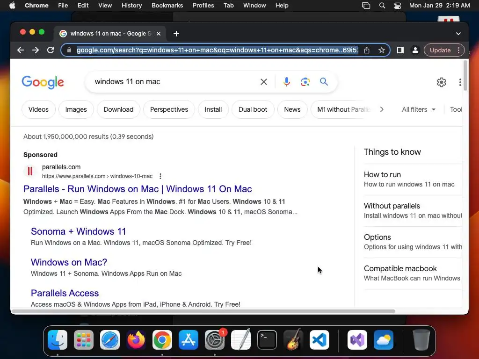Open the Trash in the Dock
Image resolution: width=479 pixels, height=359 pixels.
421,340
